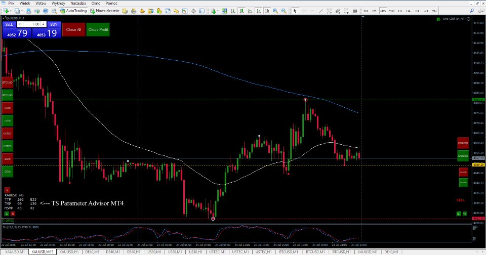The image size is (486, 255).
Task: Click the 1.00 volume input field
Action: [32, 24]
